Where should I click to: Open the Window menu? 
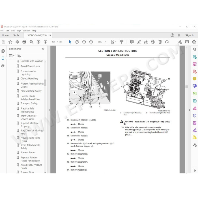(x=27, y=31)
